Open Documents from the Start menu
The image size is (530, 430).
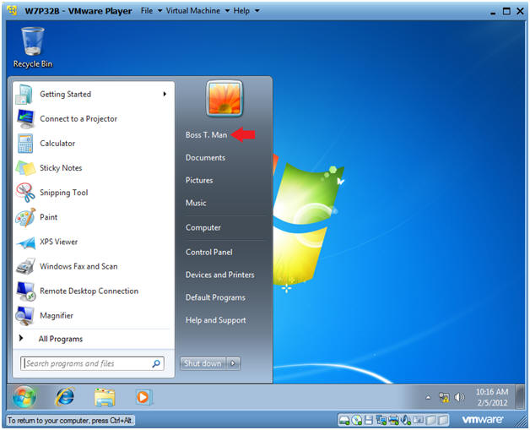pos(205,158)
